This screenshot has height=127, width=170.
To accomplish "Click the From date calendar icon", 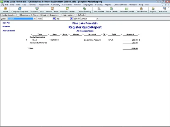I will (x=54, y=19).
